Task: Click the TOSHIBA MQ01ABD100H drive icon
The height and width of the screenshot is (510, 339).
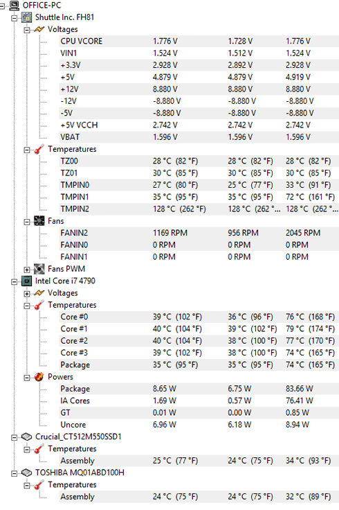Action: click(26, 473)
